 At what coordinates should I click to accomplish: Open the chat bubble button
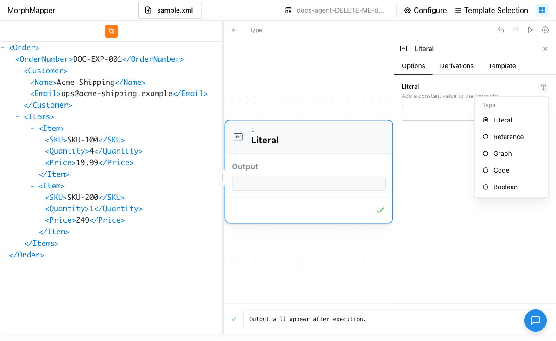click(x=536, y=321)
